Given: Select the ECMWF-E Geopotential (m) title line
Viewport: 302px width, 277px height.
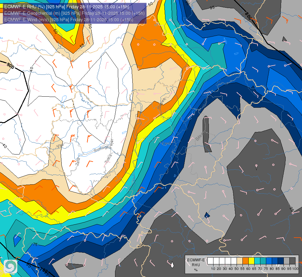Looking at the screenshot, I should click(x=74, y=13).
